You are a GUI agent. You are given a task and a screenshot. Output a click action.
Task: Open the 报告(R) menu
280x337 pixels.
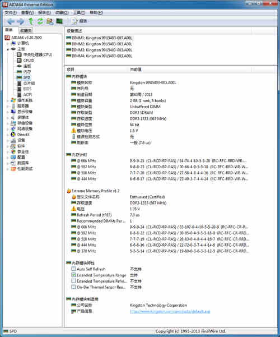coord(45,13)
